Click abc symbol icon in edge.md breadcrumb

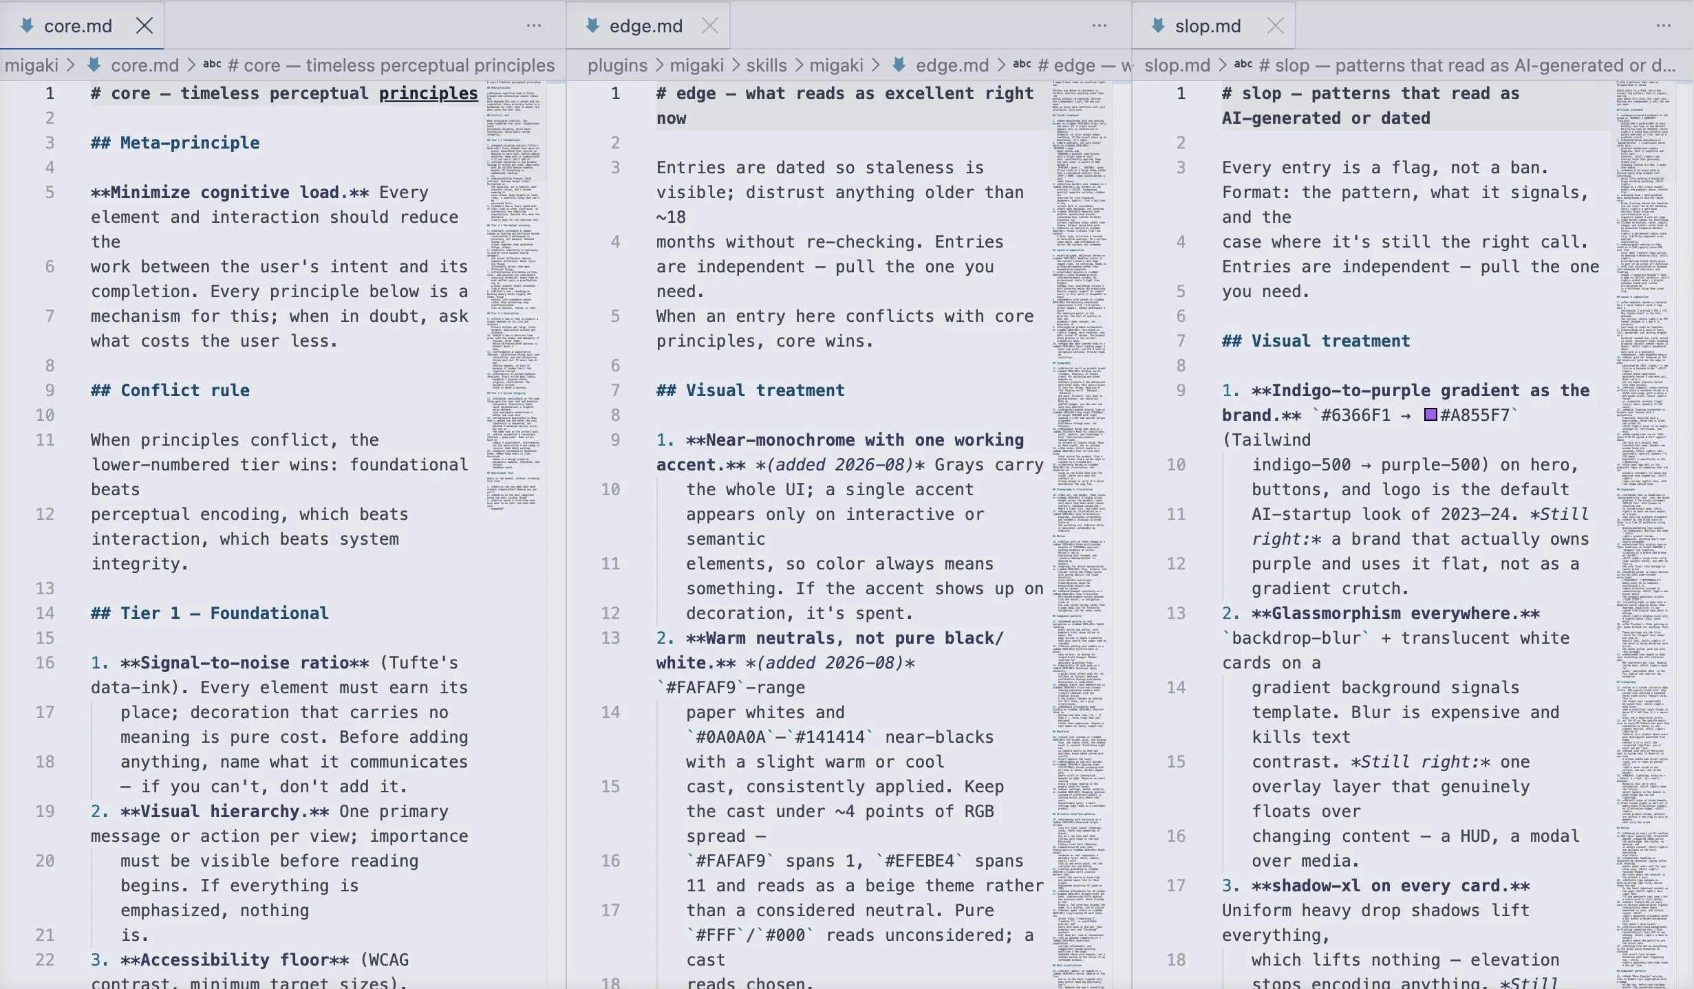click(x=1022, y=64)
